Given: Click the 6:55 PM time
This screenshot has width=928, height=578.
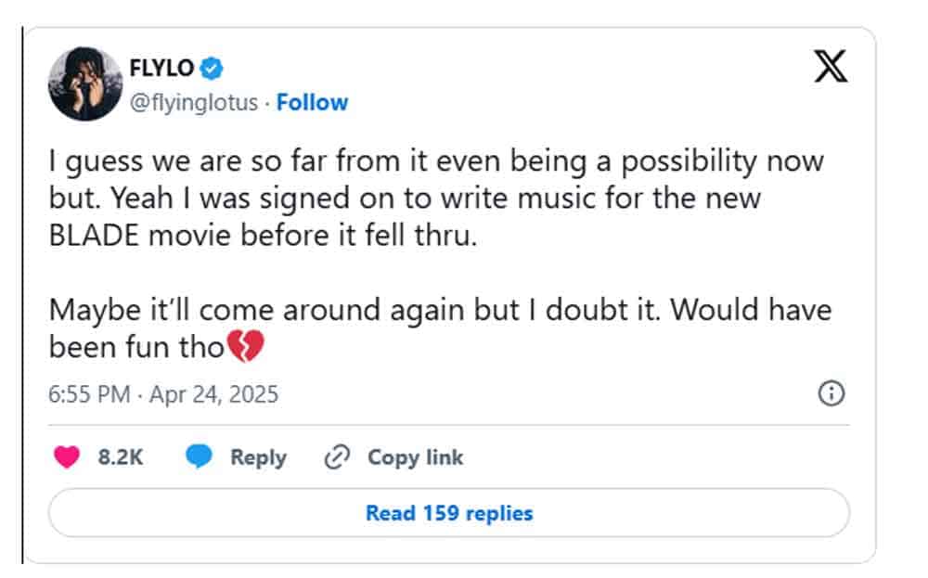Looking at the screenshot, I should [89, 394].
